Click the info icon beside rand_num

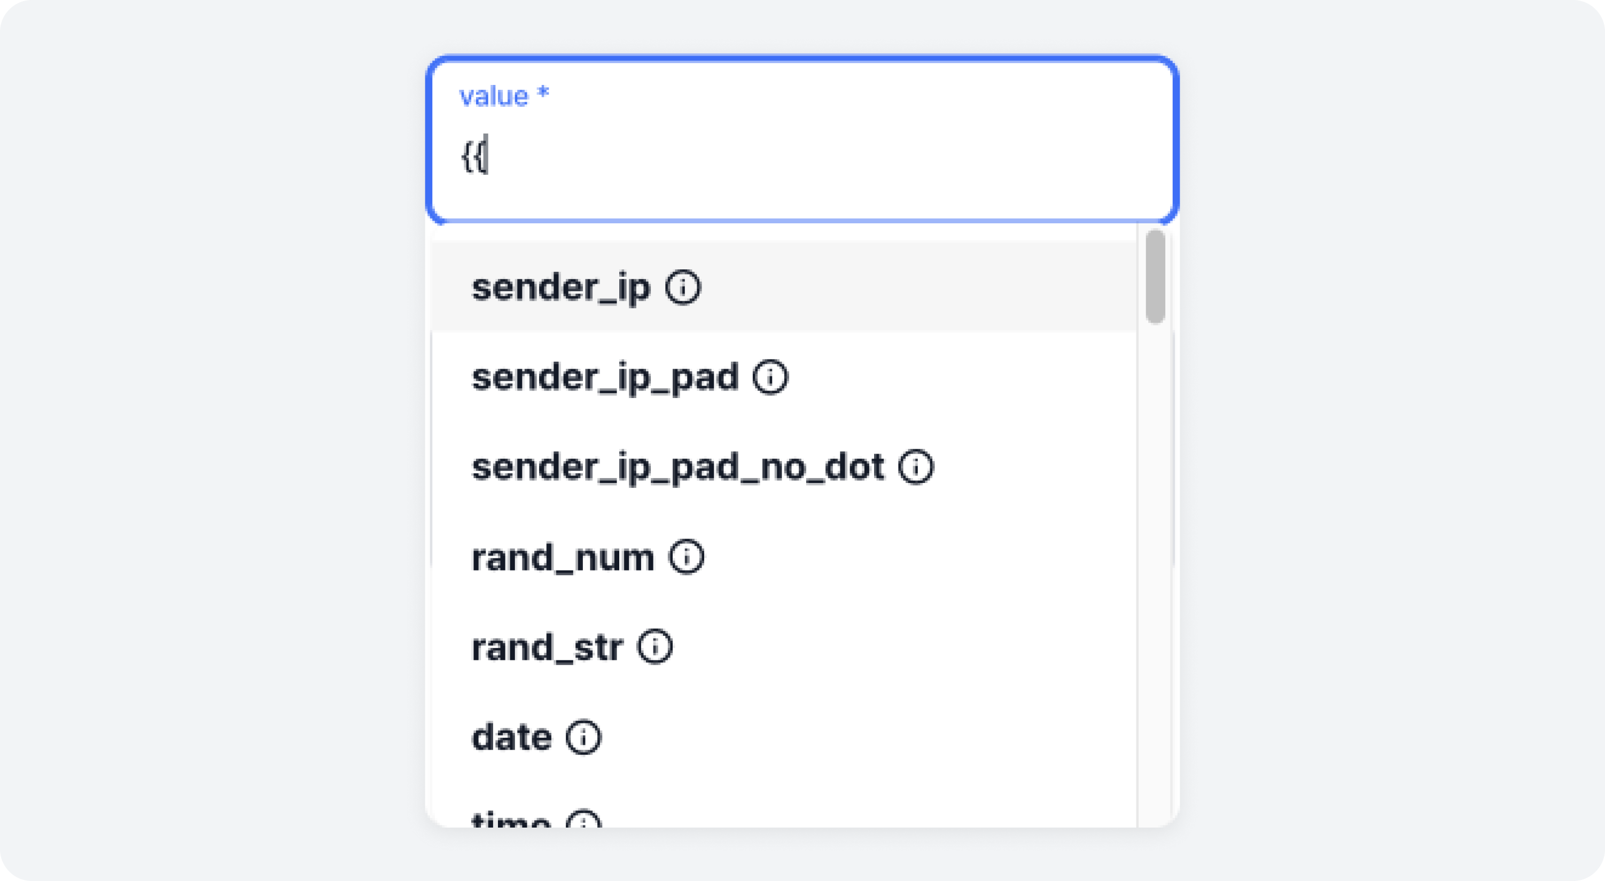click(x=688, y=556)
